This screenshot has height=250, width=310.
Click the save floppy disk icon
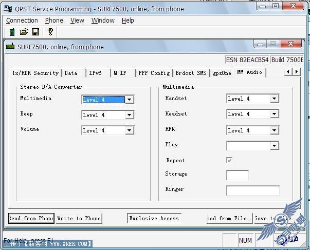(x=35, y=32)
